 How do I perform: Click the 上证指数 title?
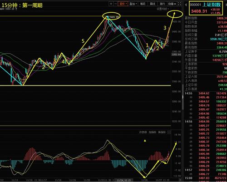tap(212, 5)
